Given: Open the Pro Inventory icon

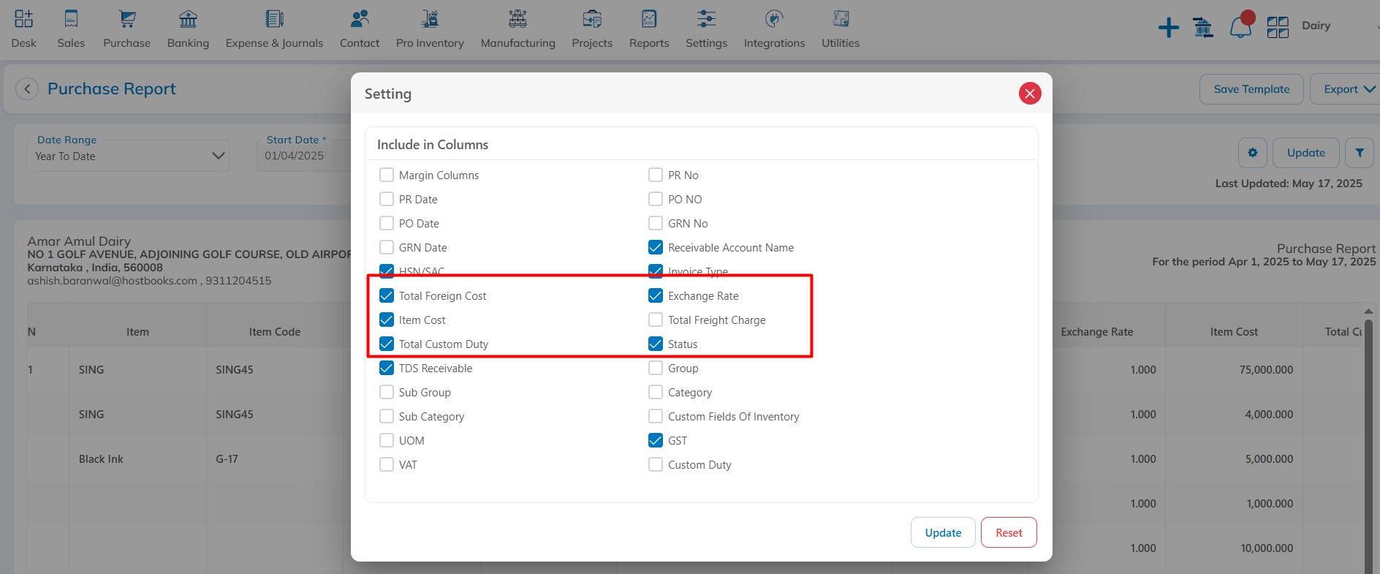Looking at the screenshot, I should tap(430, 18).
